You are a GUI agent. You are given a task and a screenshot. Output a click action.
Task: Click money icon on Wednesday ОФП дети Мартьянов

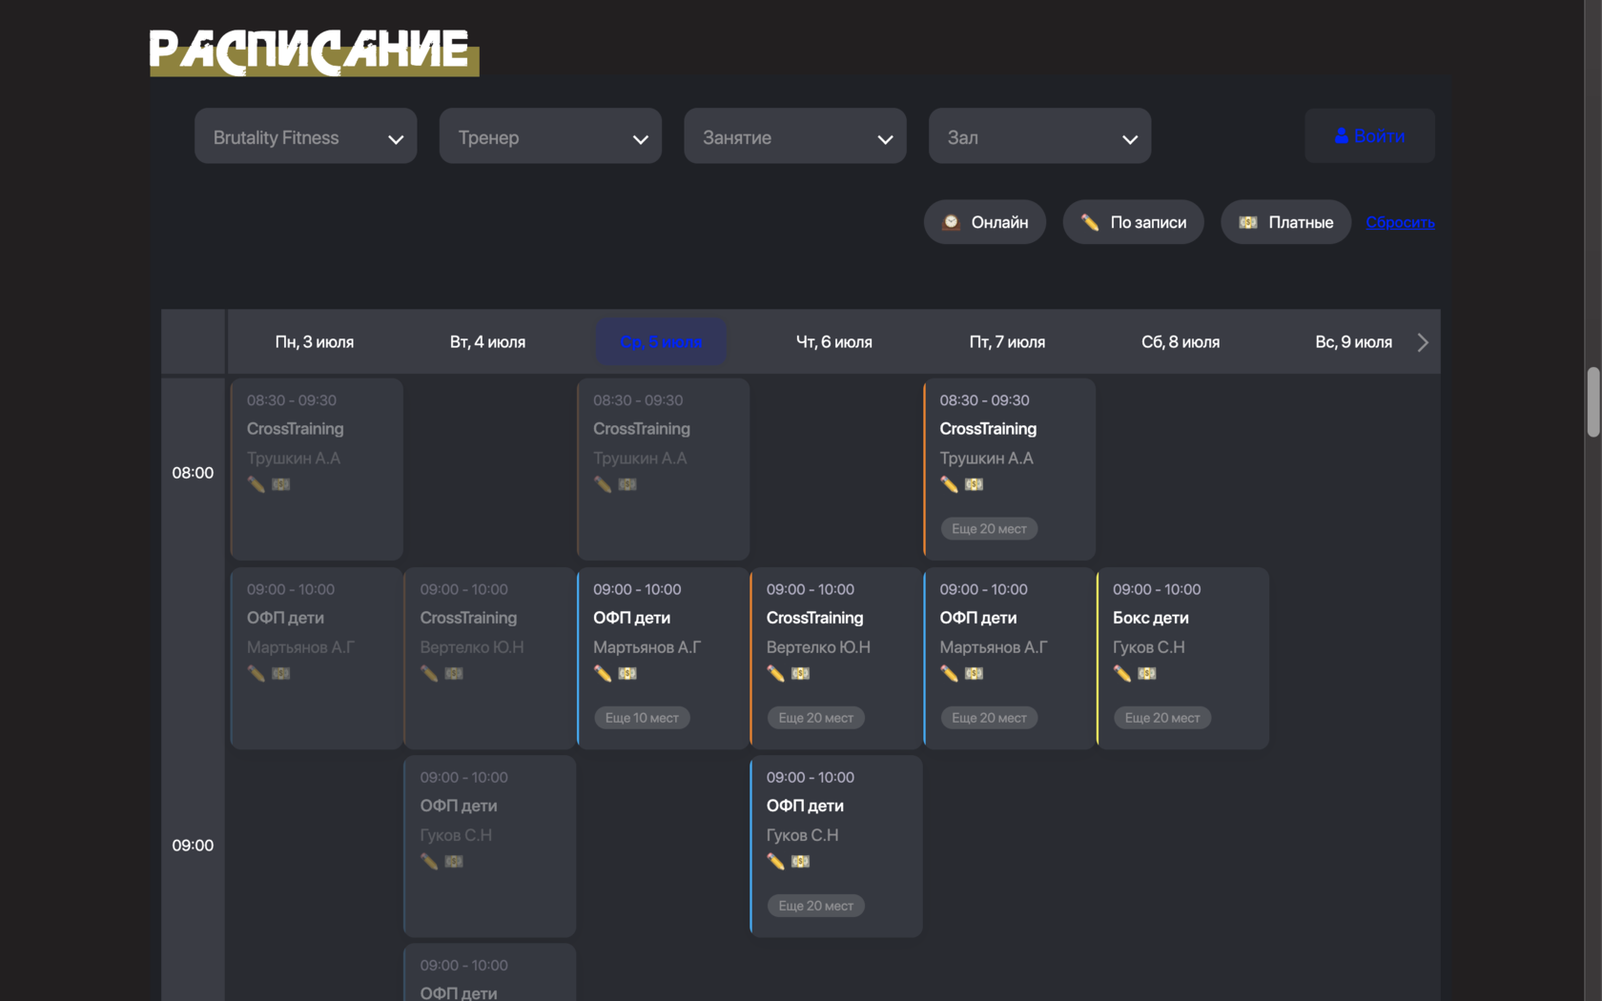coord(627,673)
